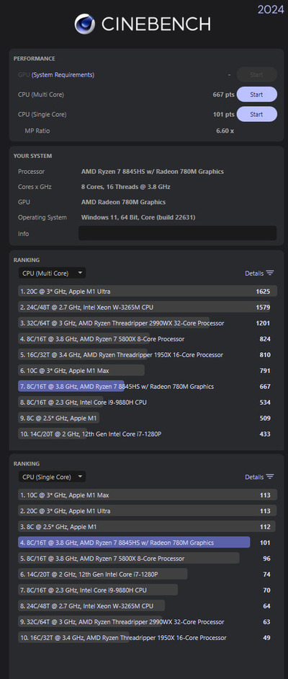Select the Threadripper 2990WX multi-core entry

(148, 323)
